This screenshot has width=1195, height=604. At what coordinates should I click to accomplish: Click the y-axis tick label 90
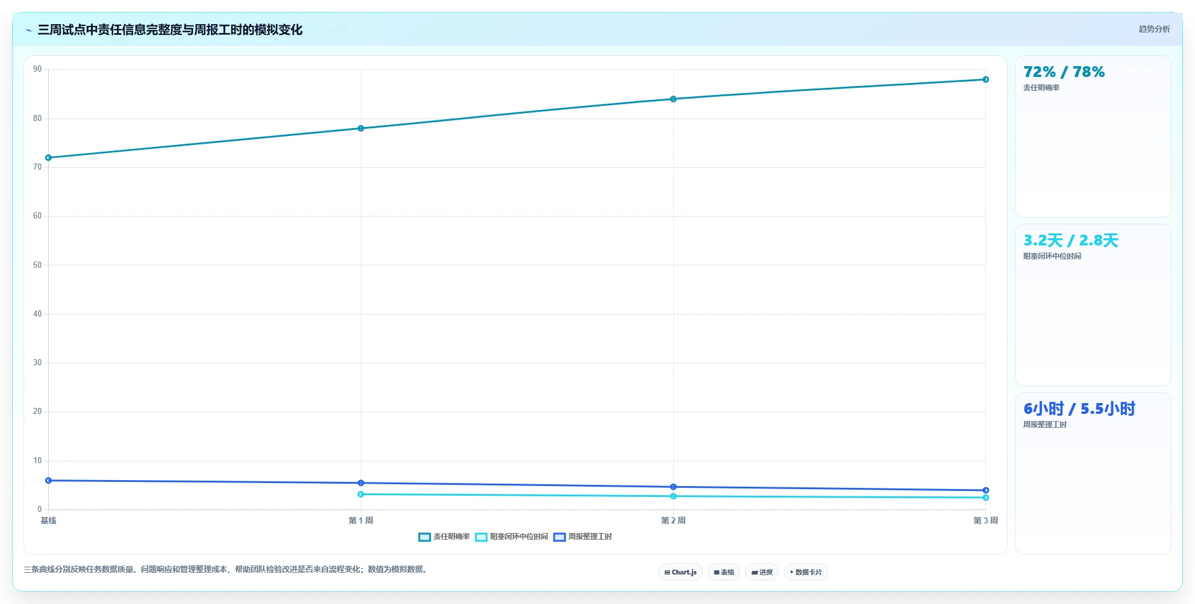tap(37, 69)
